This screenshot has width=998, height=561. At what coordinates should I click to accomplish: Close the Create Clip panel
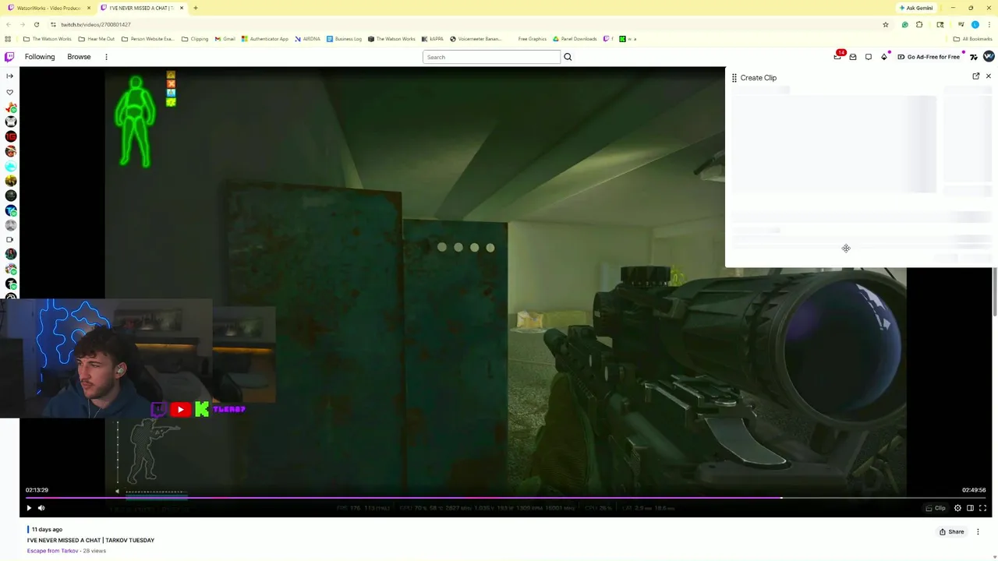[989, 76]
